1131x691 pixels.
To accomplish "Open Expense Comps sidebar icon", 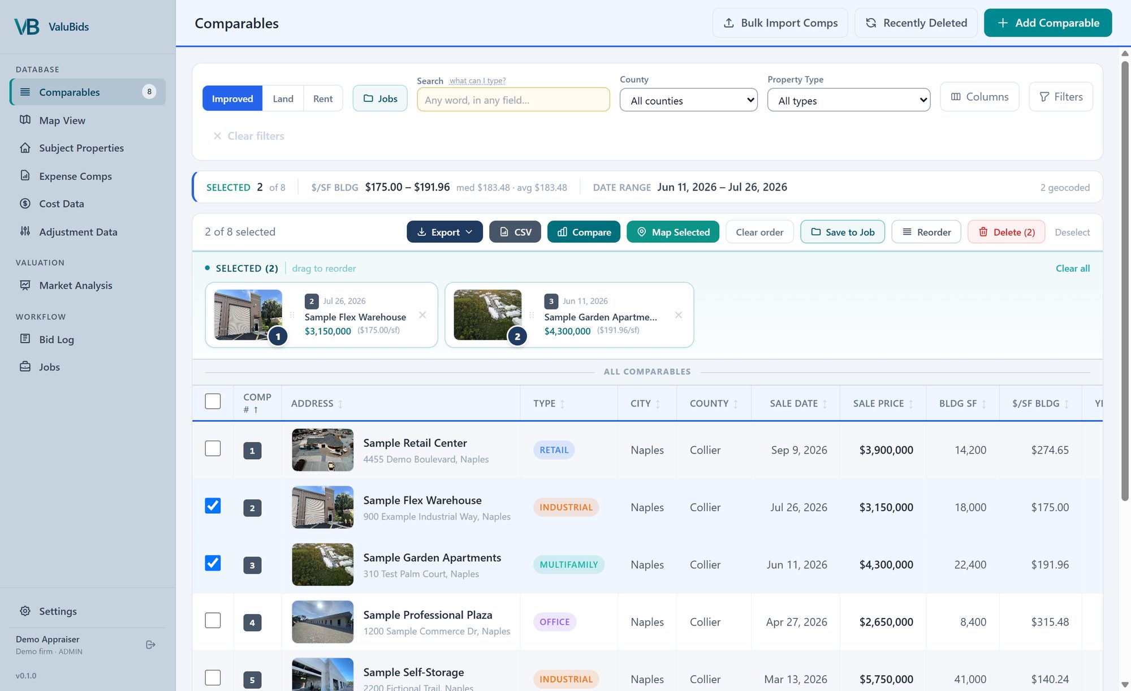I will click(25, 175).
